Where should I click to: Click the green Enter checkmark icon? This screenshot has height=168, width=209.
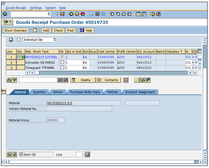pyautogui.click(x=5, y=14)
